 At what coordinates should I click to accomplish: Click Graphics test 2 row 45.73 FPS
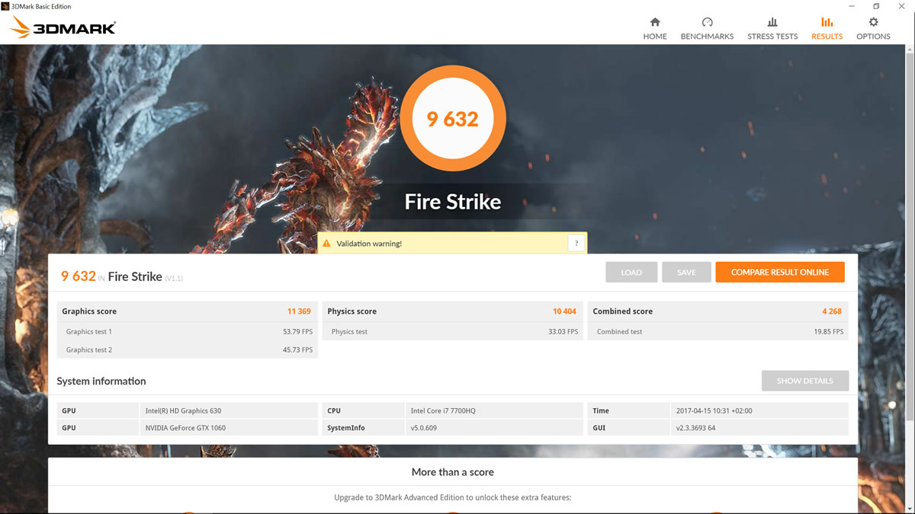(x=188, y=350)
